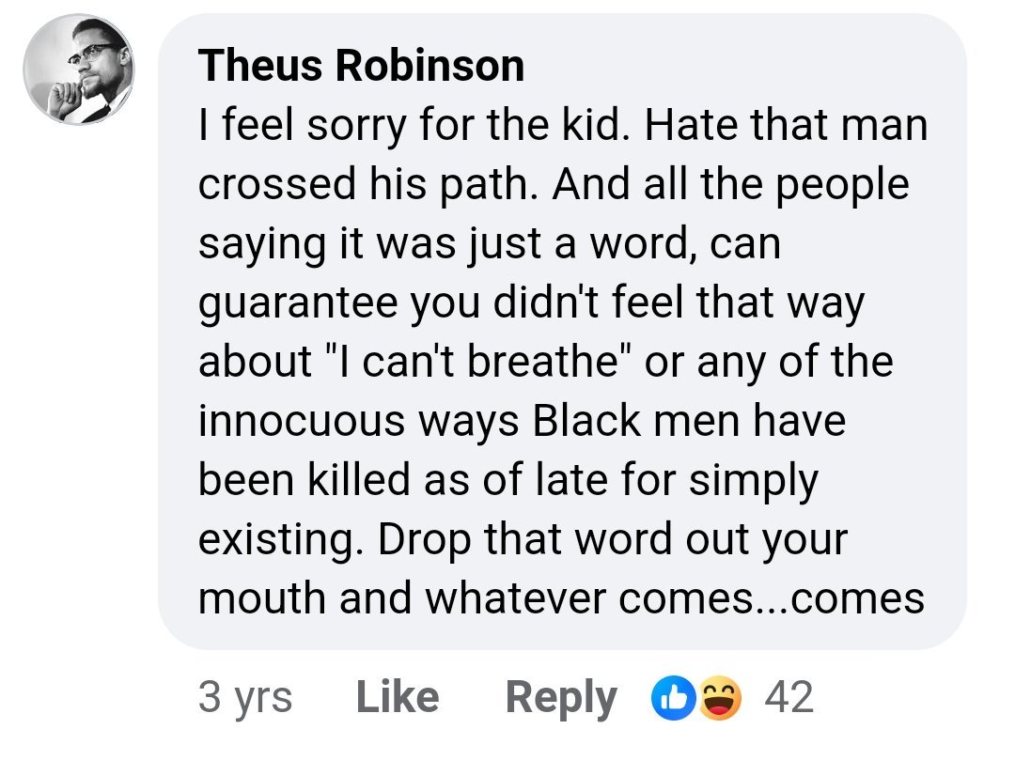Click the phrase "Hate that man"
This screenshot has height=760, width=1015.
coord(786,125)
